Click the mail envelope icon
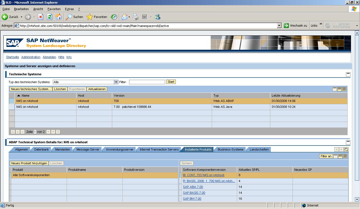The image size is (360, 209). [x=124, y=17]
